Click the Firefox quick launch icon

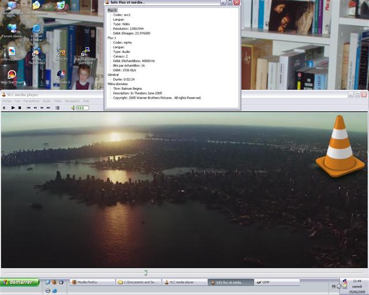54,282
